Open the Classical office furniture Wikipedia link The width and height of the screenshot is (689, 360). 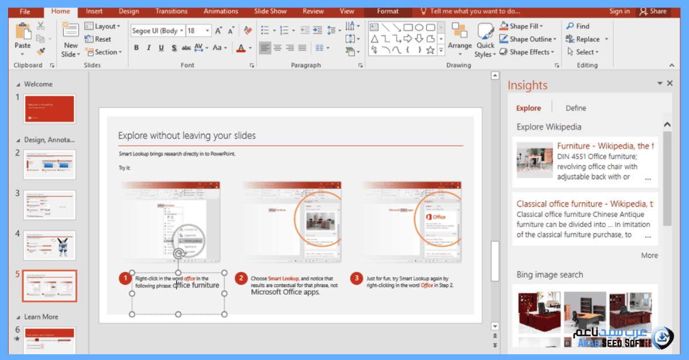584,204
